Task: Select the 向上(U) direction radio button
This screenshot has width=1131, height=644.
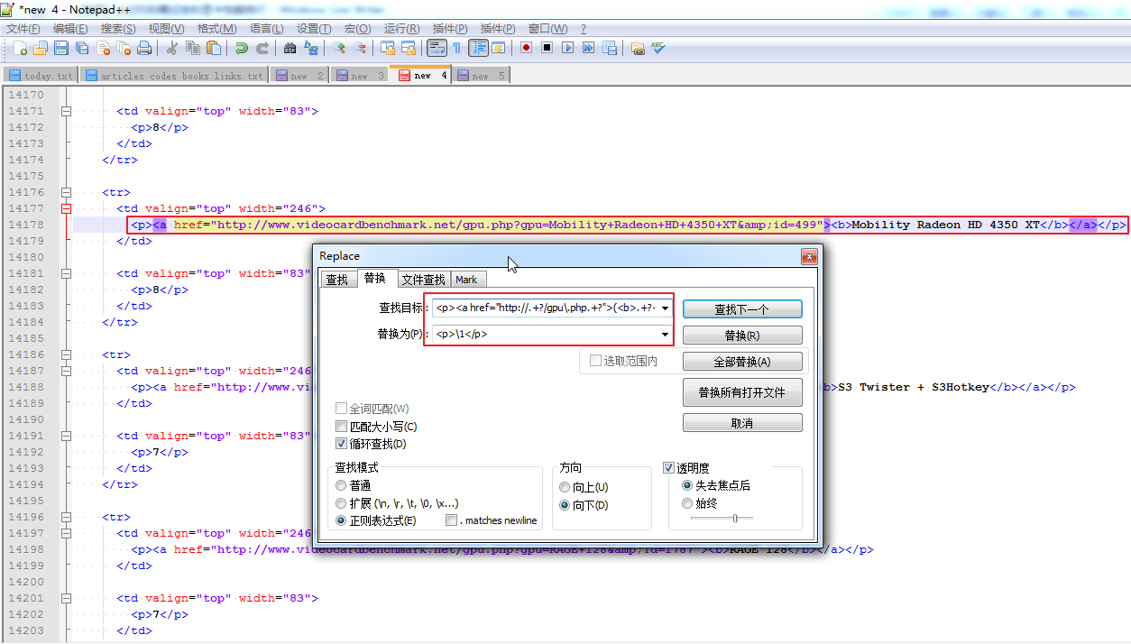Action: pos(564,485)
